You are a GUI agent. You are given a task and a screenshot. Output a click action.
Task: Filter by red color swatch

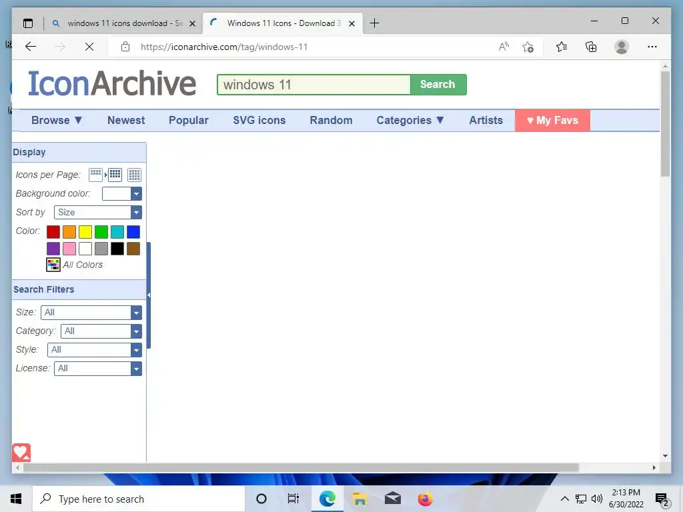click(x=53, y=231)
